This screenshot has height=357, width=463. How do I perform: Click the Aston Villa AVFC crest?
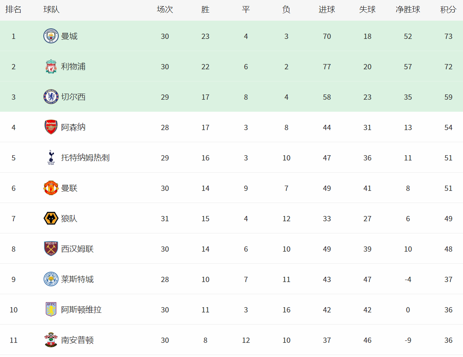click(x=51, y=310)
